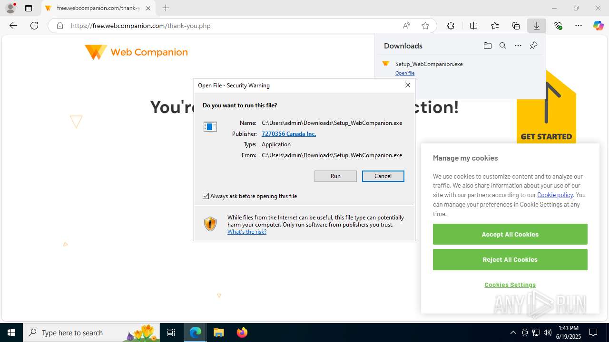Screen dimensions: 609x342
Task: Open the Edge profile icon
Action: pyautogui.click(x=10, y=8)
